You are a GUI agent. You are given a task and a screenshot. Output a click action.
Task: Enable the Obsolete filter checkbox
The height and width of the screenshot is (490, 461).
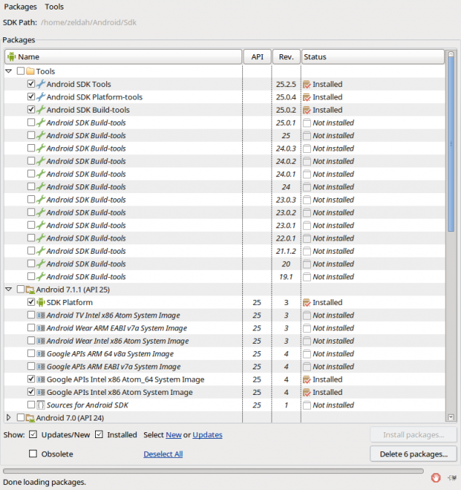[33, 453]
